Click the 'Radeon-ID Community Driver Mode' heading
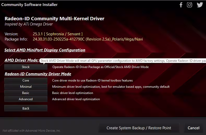Viewport: 206px width, 135px height. tap(38, 74)
